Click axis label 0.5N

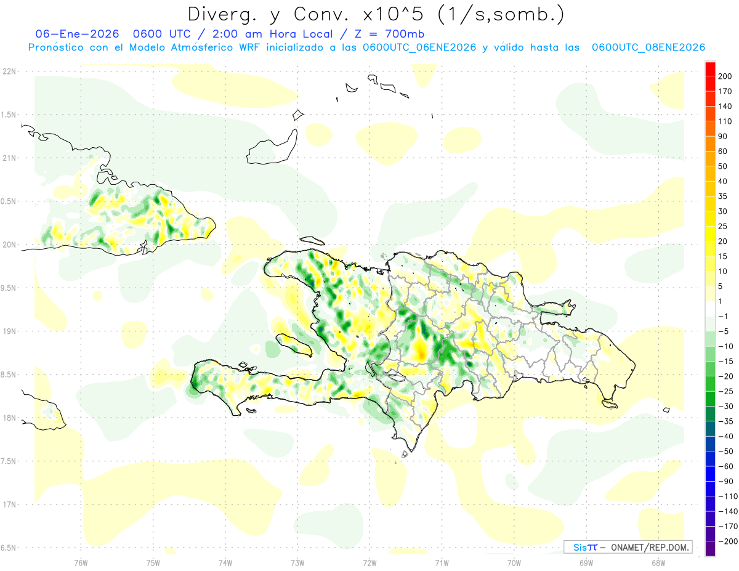point(9,201)
